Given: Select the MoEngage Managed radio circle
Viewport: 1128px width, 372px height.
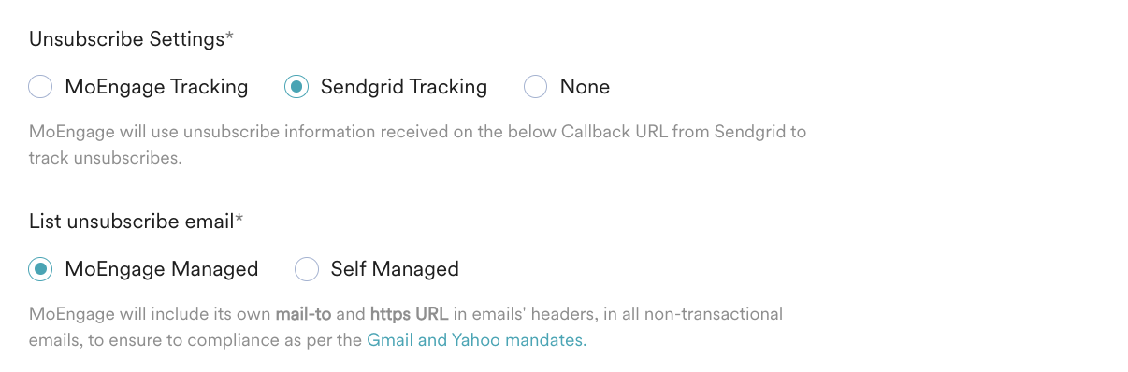Looking at the screenshot, I should coord(40,269).
